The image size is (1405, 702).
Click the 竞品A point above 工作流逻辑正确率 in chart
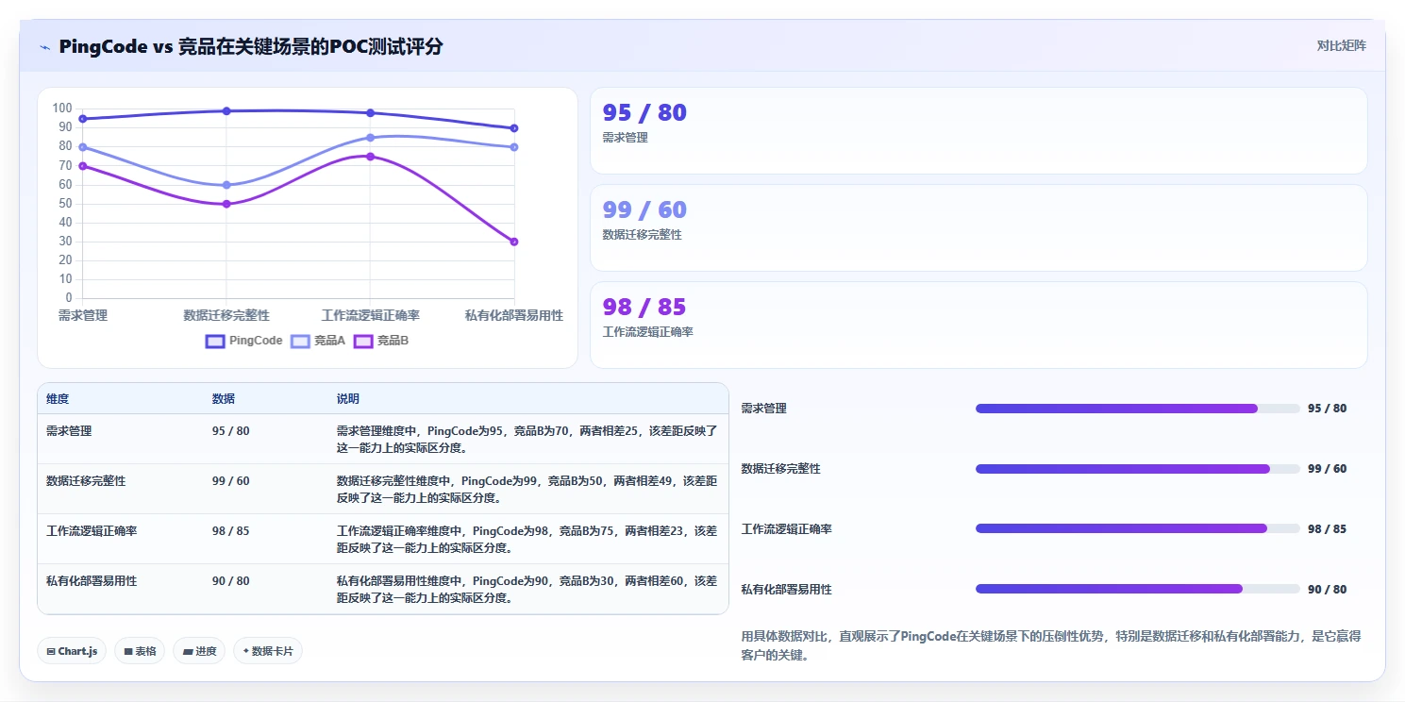click(370, 138)
